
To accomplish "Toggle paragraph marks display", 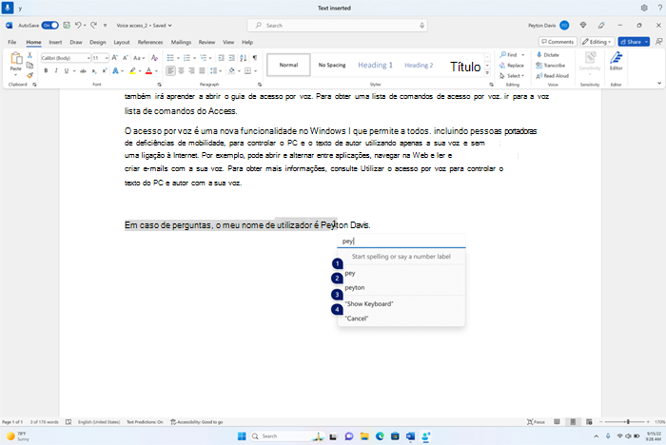I will 255,58.
